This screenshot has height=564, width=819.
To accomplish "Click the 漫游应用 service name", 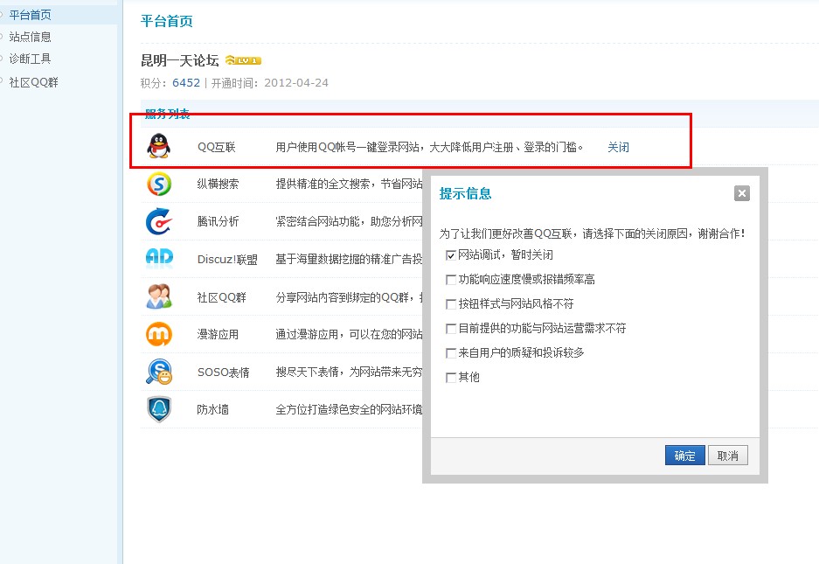I will pos(218,335).
